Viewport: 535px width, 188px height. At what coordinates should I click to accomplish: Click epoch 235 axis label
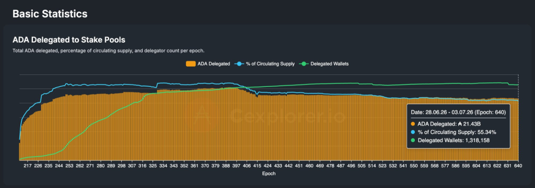tap(49, 166)
